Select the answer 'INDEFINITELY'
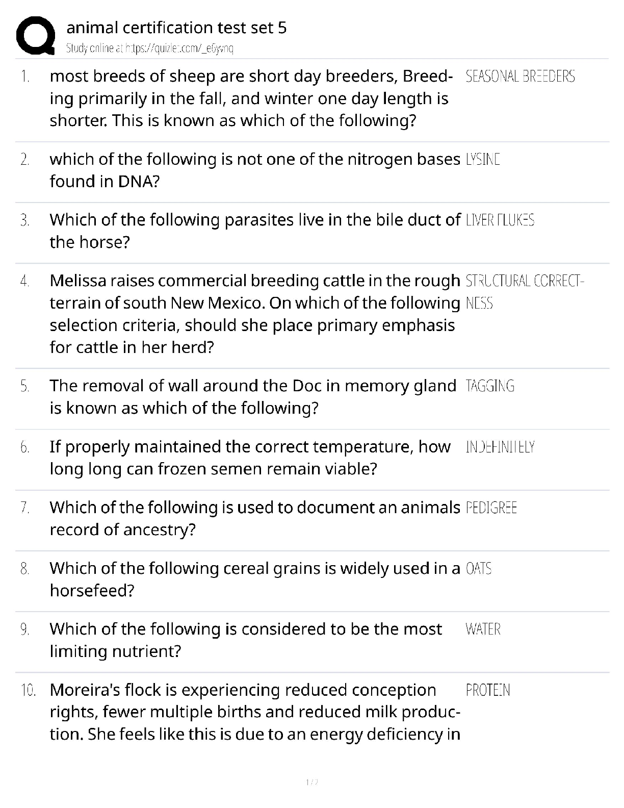The width and height of the screenshot is (624, 808). (x=500, y=447)
